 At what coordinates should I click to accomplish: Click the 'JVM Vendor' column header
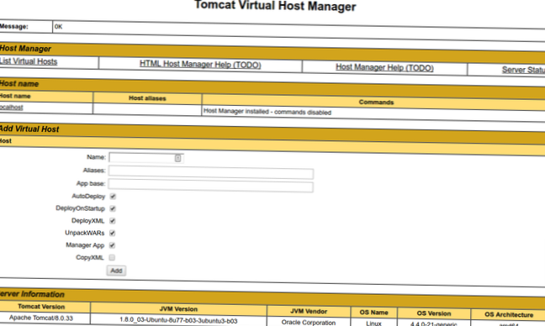309,312
